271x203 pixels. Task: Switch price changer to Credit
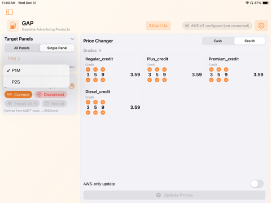point(250,41)
